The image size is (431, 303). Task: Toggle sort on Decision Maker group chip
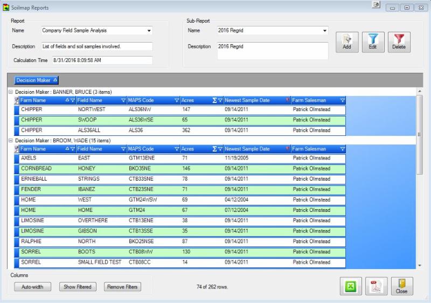point(36,80)
